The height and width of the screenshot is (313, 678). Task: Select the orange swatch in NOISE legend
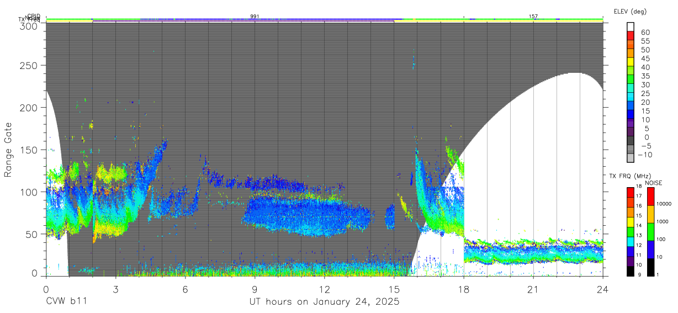point(651,214)
